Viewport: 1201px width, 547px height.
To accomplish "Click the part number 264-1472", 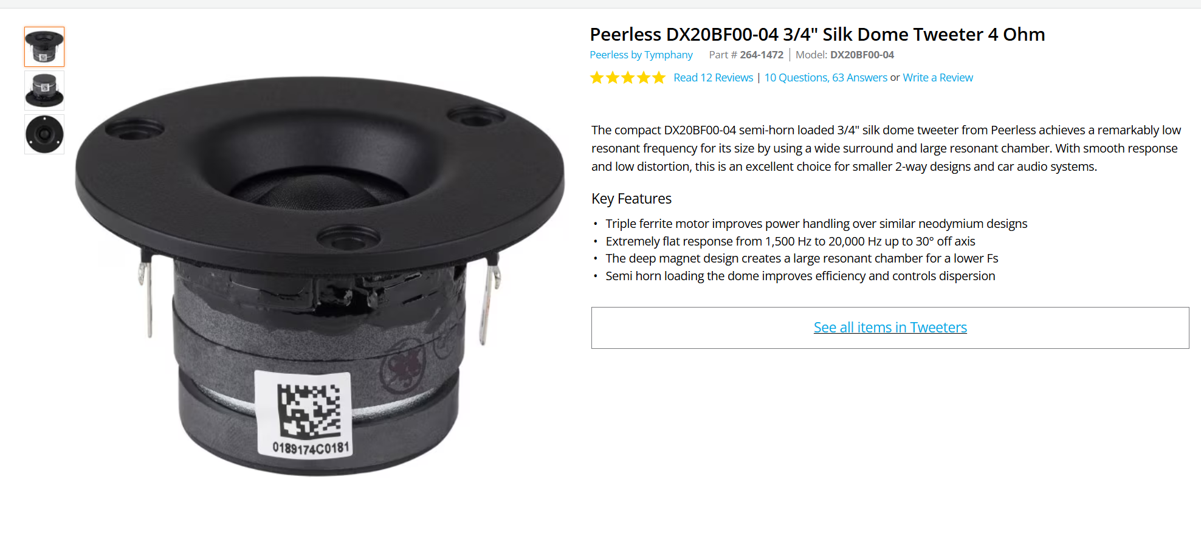I will click(x=762, y=55).
